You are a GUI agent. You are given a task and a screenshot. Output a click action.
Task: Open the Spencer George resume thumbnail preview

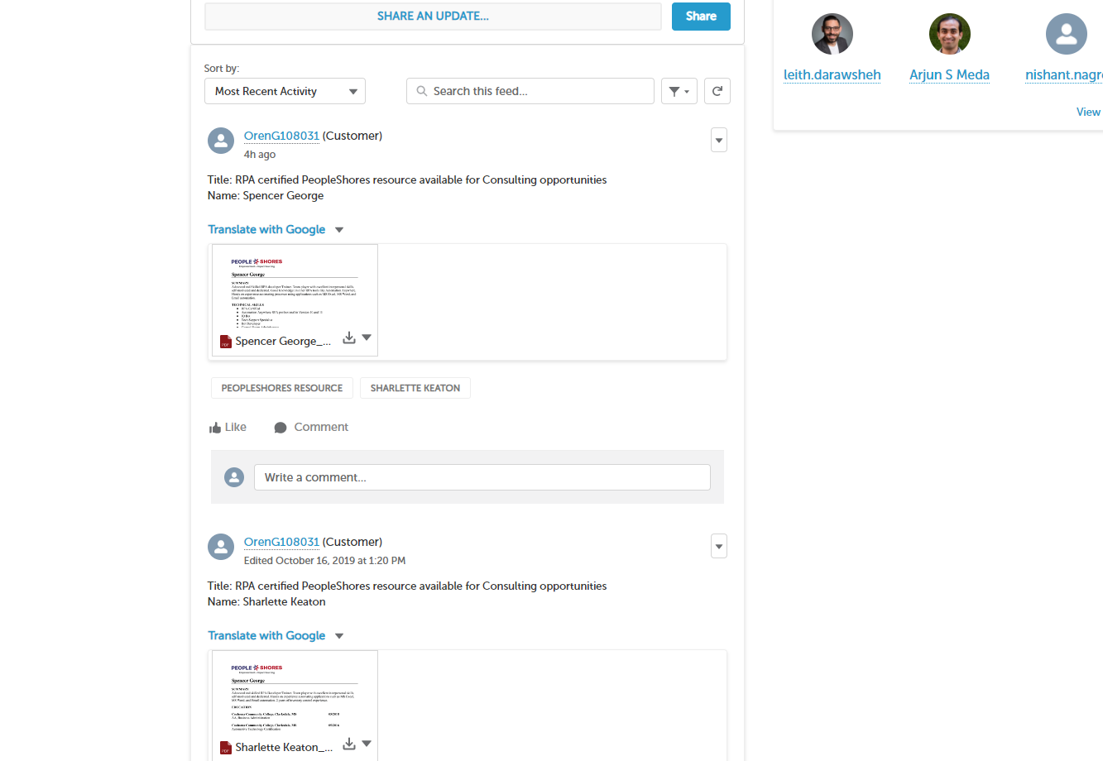pos(295,290)
